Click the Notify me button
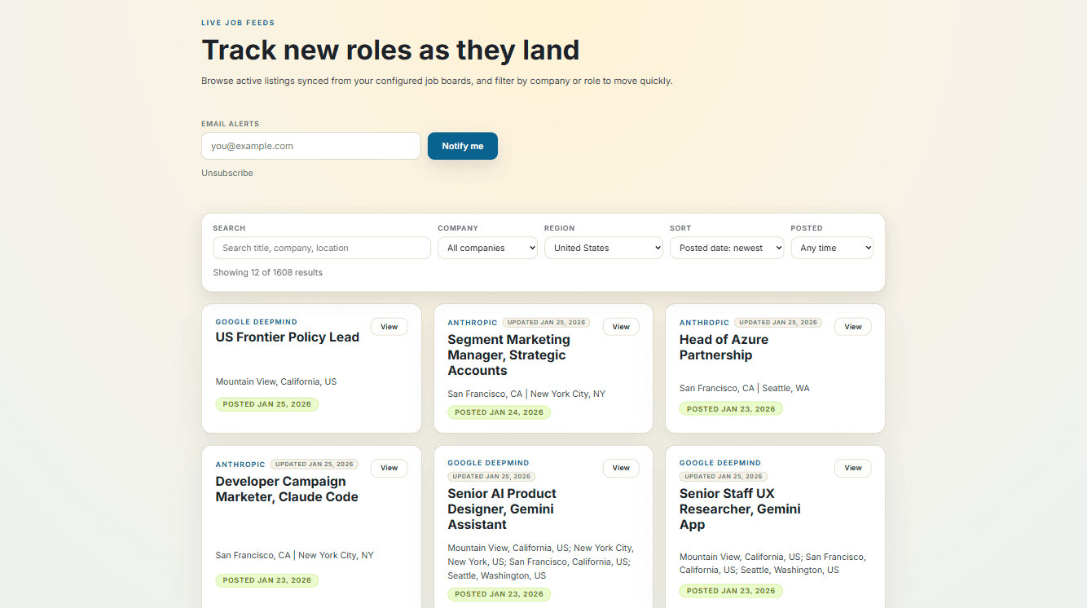 pyautogui.click(x=462, y=146)
